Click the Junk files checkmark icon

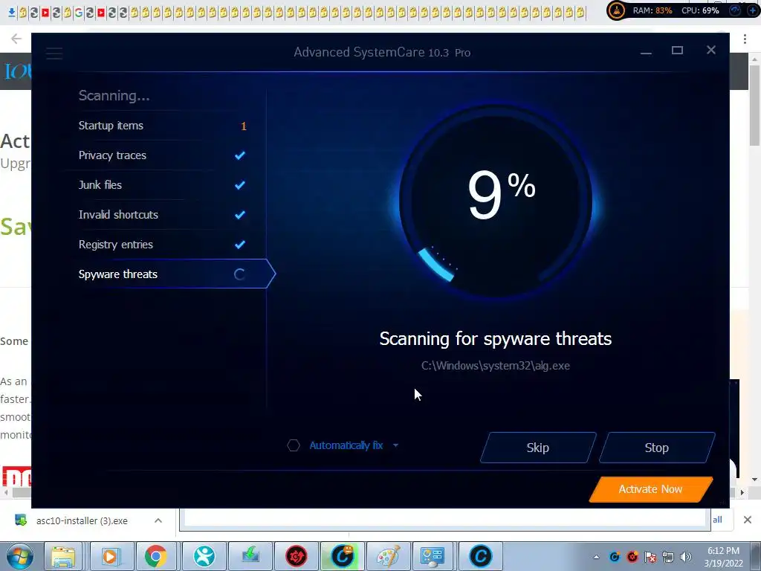(x=240, y=185)
